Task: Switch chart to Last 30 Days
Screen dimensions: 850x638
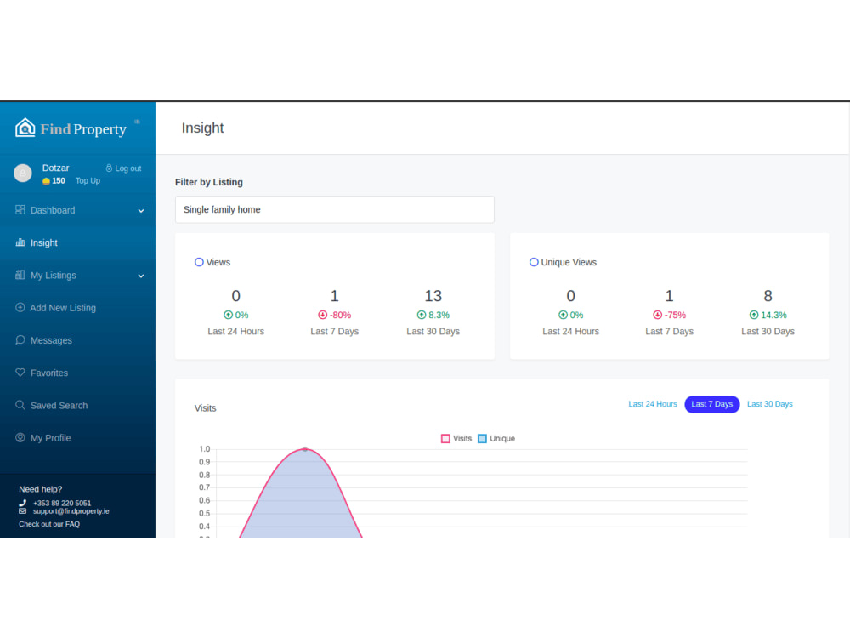Action: (770, 404)
